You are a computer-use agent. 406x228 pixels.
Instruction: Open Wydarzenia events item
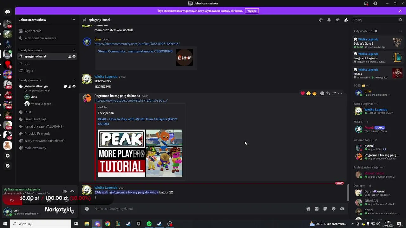47,31
